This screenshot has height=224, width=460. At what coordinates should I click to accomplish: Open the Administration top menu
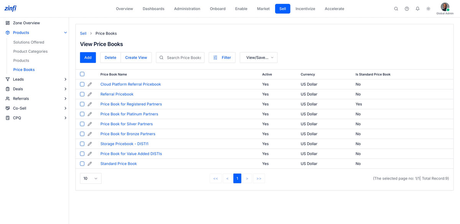(x=187, y=9)
